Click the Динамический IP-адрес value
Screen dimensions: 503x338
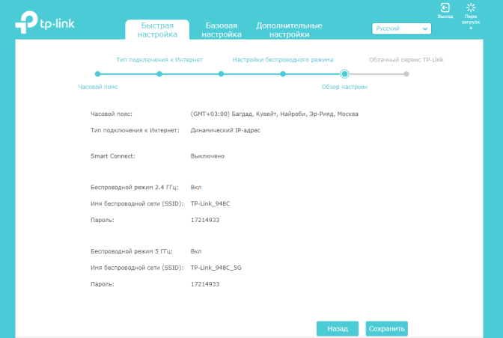[x=225, y=130]
